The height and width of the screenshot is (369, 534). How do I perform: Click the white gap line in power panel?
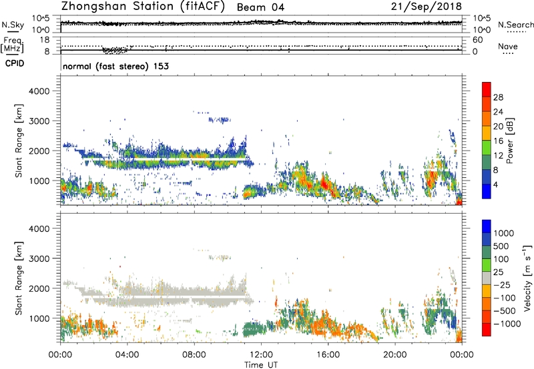tap(164, 159)
